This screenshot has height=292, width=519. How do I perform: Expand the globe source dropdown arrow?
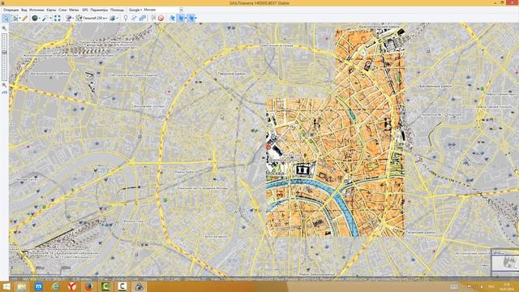(40, 18)
